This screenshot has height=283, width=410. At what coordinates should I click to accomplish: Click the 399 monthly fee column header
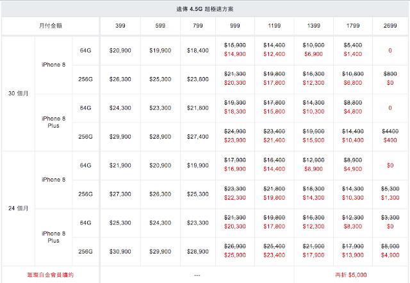pyautogui.click(x=120, y=26)
